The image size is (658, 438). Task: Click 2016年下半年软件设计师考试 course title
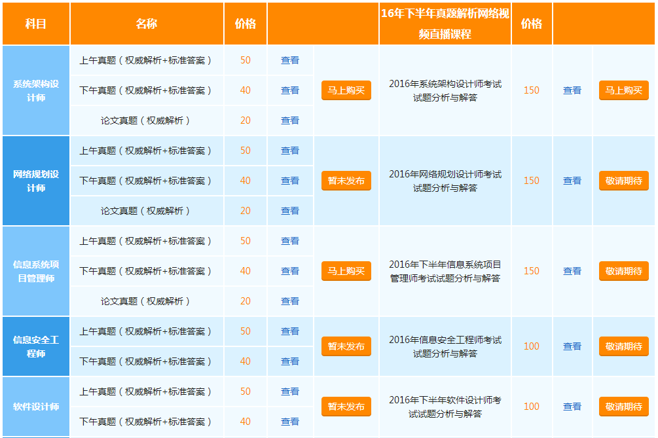pos(445,407)
